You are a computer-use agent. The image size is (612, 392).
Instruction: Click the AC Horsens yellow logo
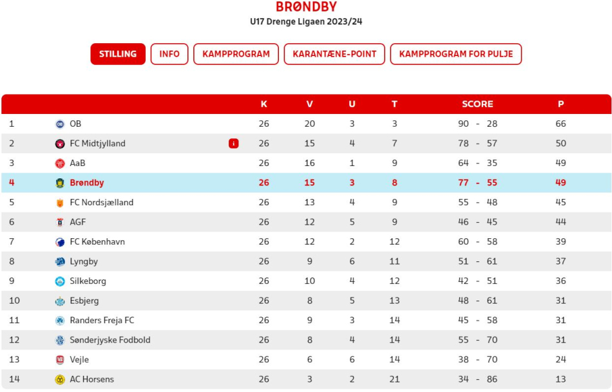click(x=60, y=380)
